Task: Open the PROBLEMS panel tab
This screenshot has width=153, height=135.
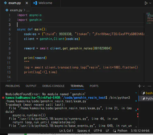Action: [13, 86]
